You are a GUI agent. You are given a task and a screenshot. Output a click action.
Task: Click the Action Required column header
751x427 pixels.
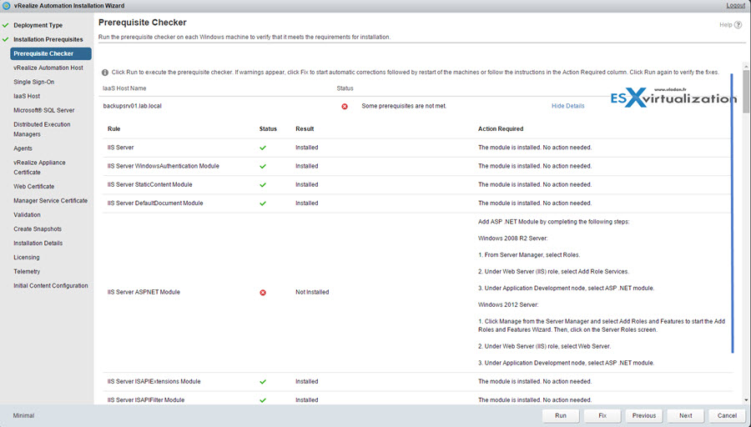501,128
